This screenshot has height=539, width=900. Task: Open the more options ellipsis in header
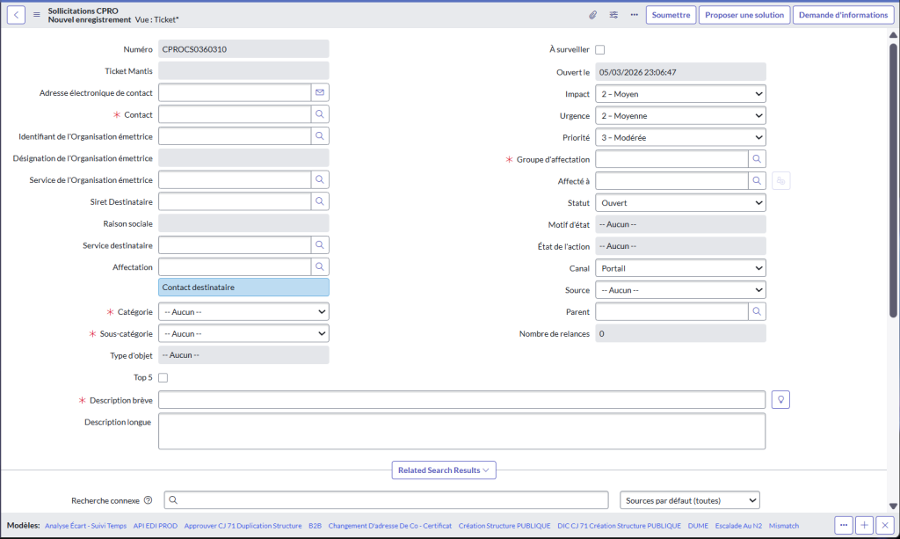634,15
